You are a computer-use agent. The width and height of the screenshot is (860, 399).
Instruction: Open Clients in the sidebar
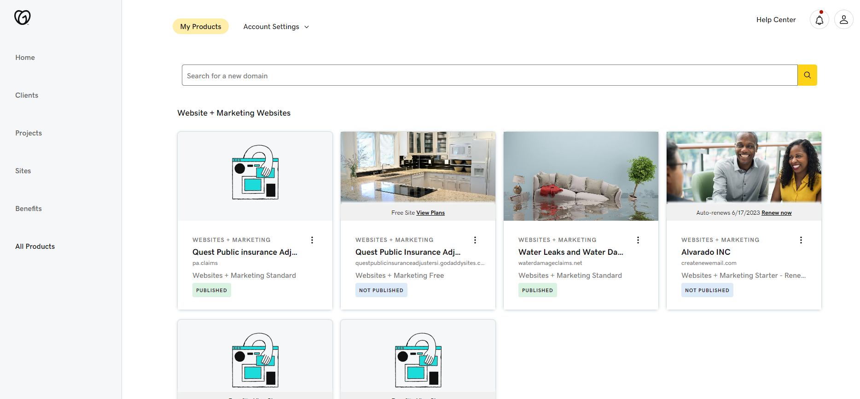(x=27, y=95)
